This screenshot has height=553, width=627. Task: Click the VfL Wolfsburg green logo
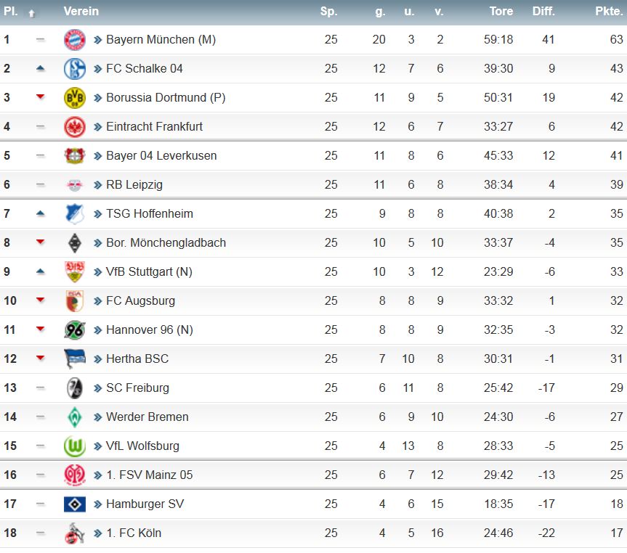coord(74,446)
